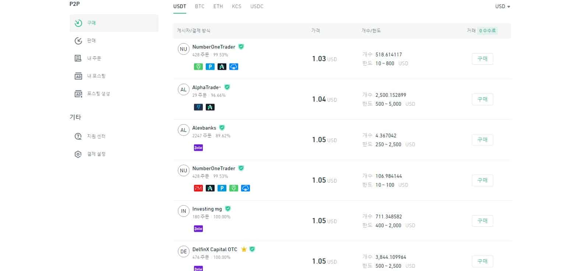The image size is (575, 271).
Task: Open 내 포스팅 via the AD icon
Action: (78, 76)
